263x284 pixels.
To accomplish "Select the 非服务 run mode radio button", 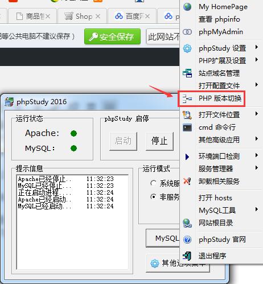I will (153, 197).
